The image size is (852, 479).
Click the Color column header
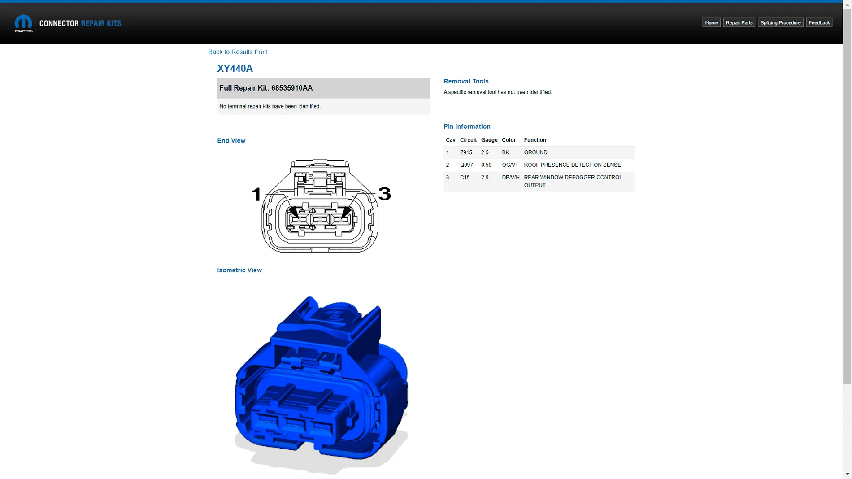[x=509, y=140]
